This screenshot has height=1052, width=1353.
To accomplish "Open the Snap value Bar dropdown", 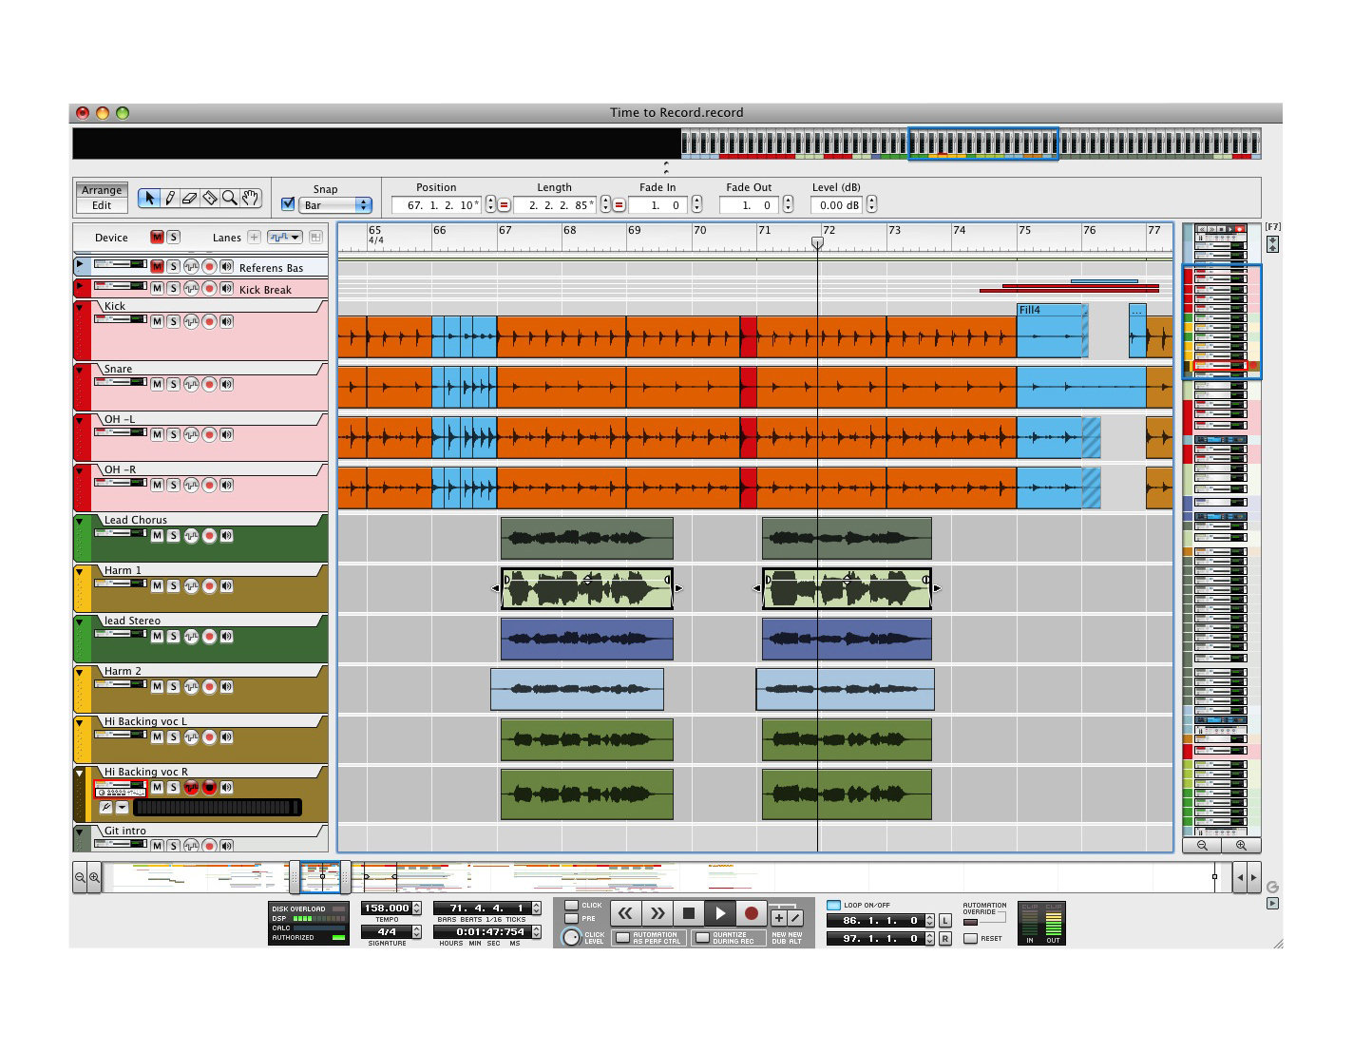I will click(x=335, y=205).
